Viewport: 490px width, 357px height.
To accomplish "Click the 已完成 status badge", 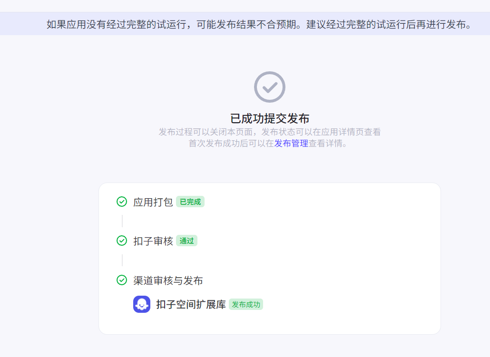I will [x=190, y=202].
